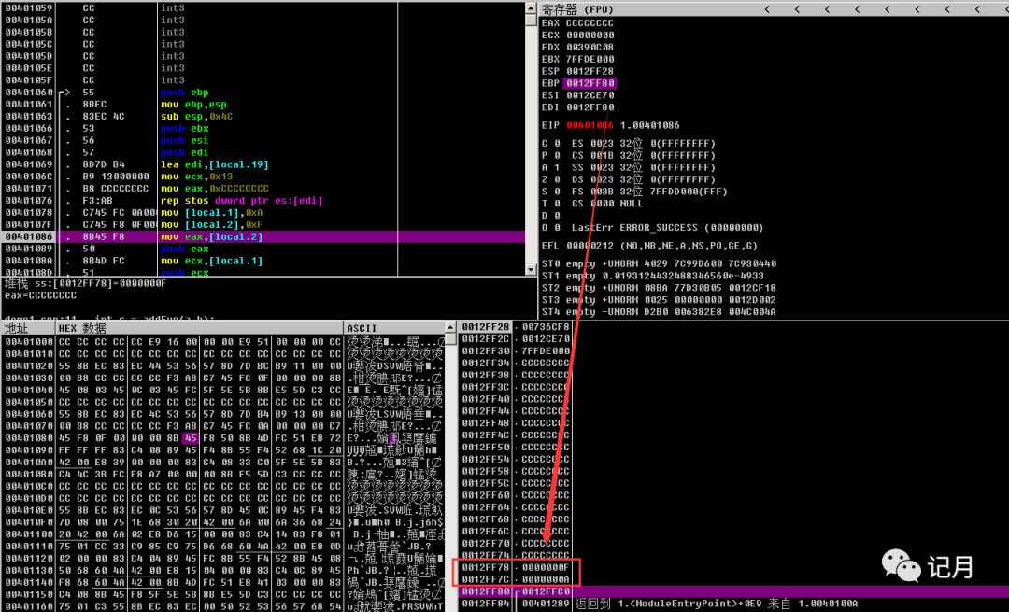Select the ST0 FPU register line

click(659, 263)
